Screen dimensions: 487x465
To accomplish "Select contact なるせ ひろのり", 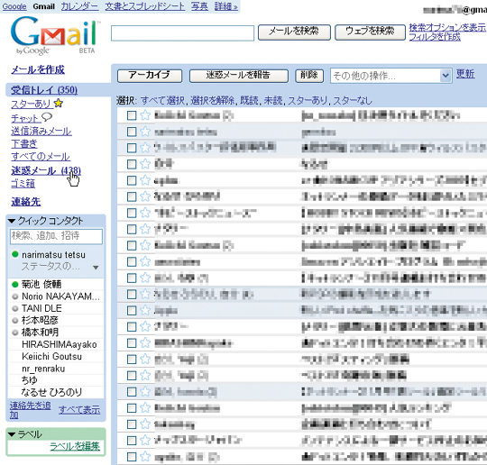I will (x=51, y=392).
